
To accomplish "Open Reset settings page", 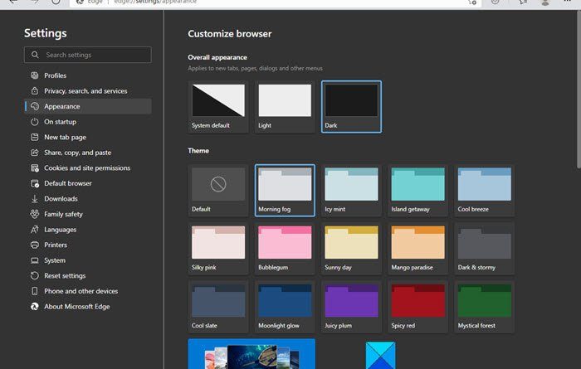I will [88, 276].
